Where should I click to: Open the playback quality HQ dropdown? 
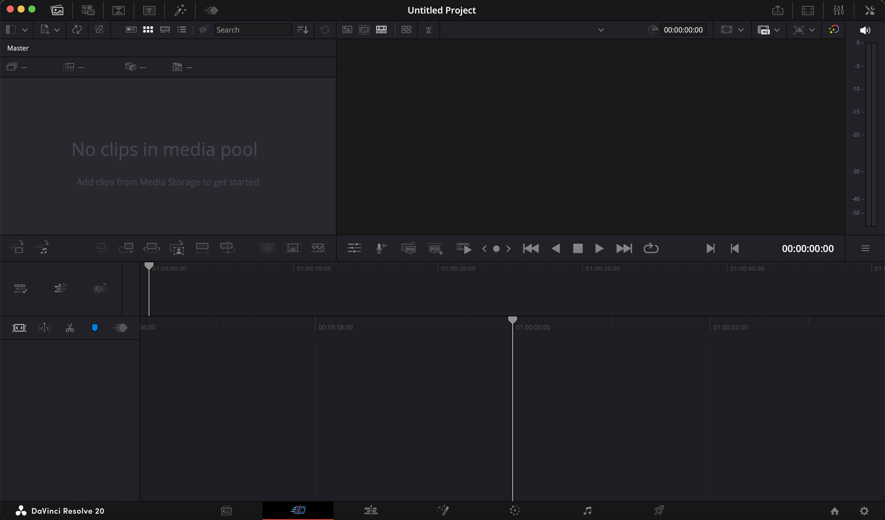pos(777,29)
